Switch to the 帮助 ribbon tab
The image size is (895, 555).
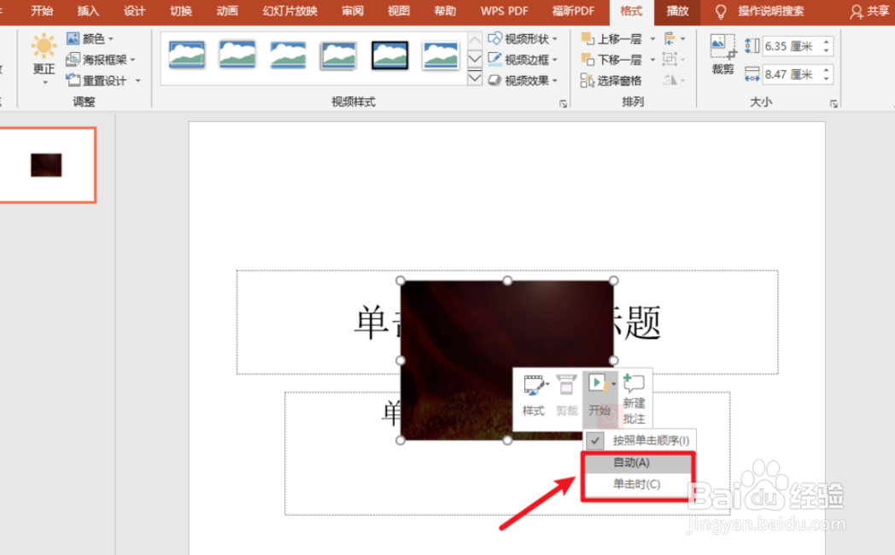(x=445, y=11)
